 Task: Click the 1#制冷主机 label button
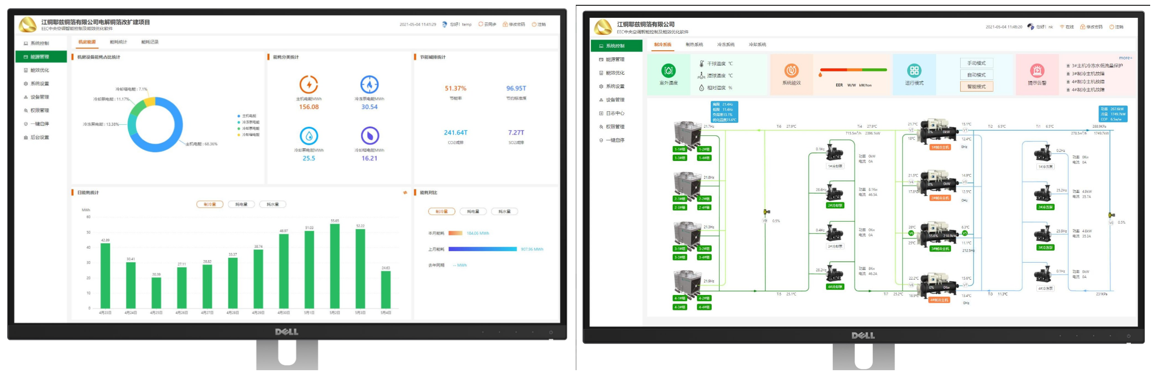click(x=940, y=147)
